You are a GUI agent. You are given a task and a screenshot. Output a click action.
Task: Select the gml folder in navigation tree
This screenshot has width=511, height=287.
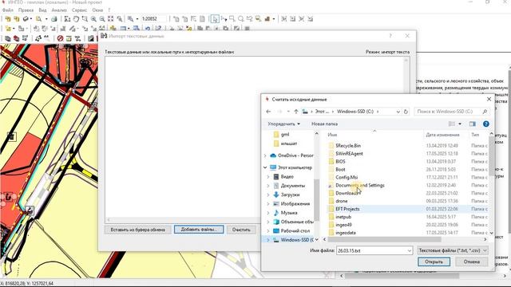[x=282, y=135]
